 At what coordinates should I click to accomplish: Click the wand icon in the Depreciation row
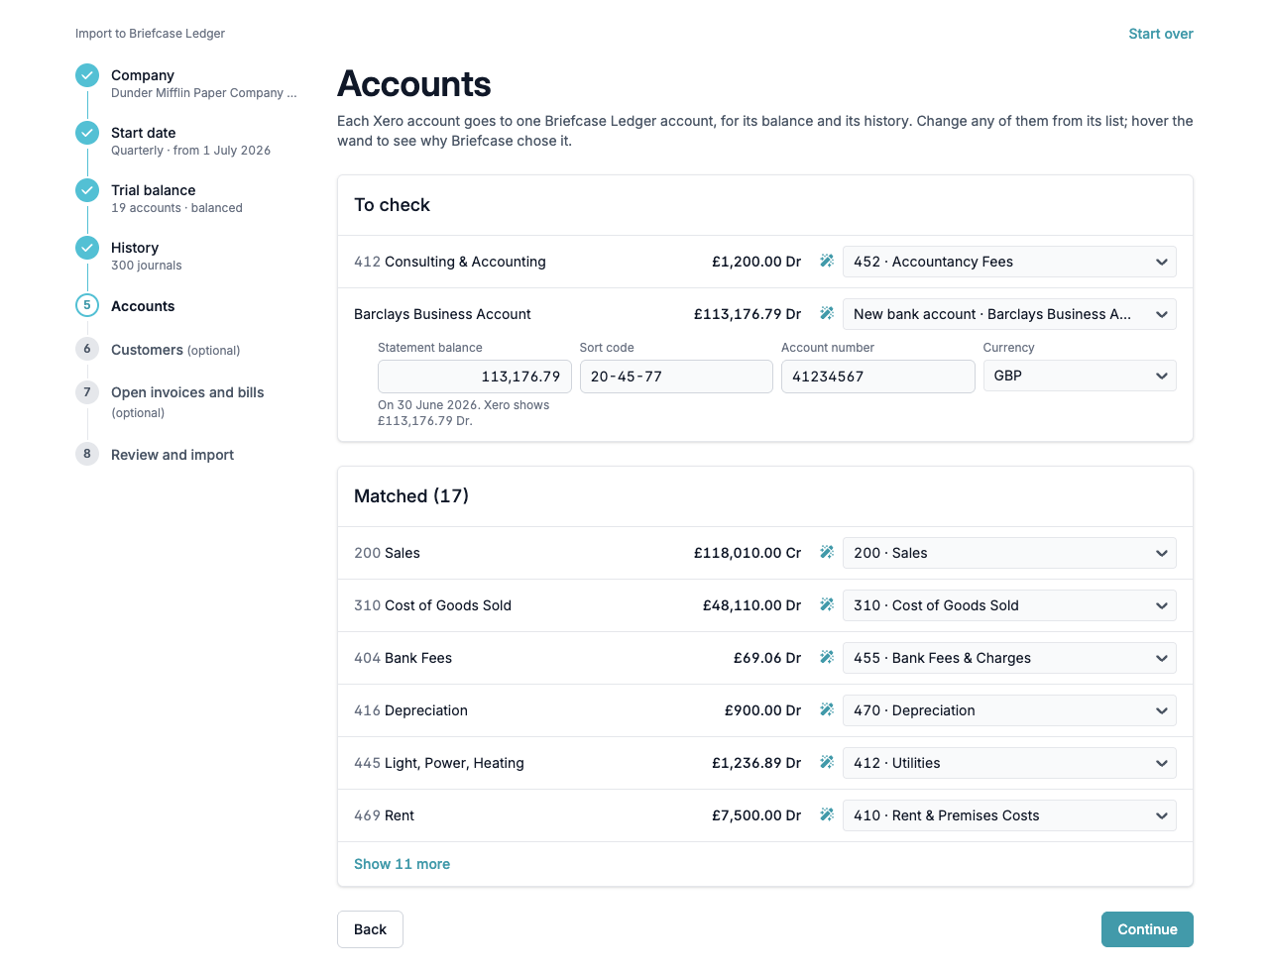[x=827, y=710]
